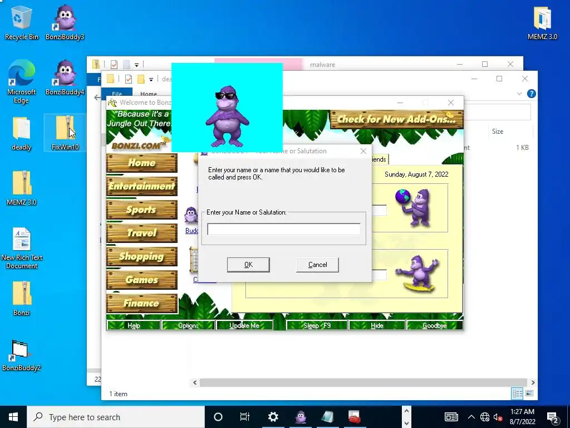Select New Rich Text Document file

click(21, 247)
